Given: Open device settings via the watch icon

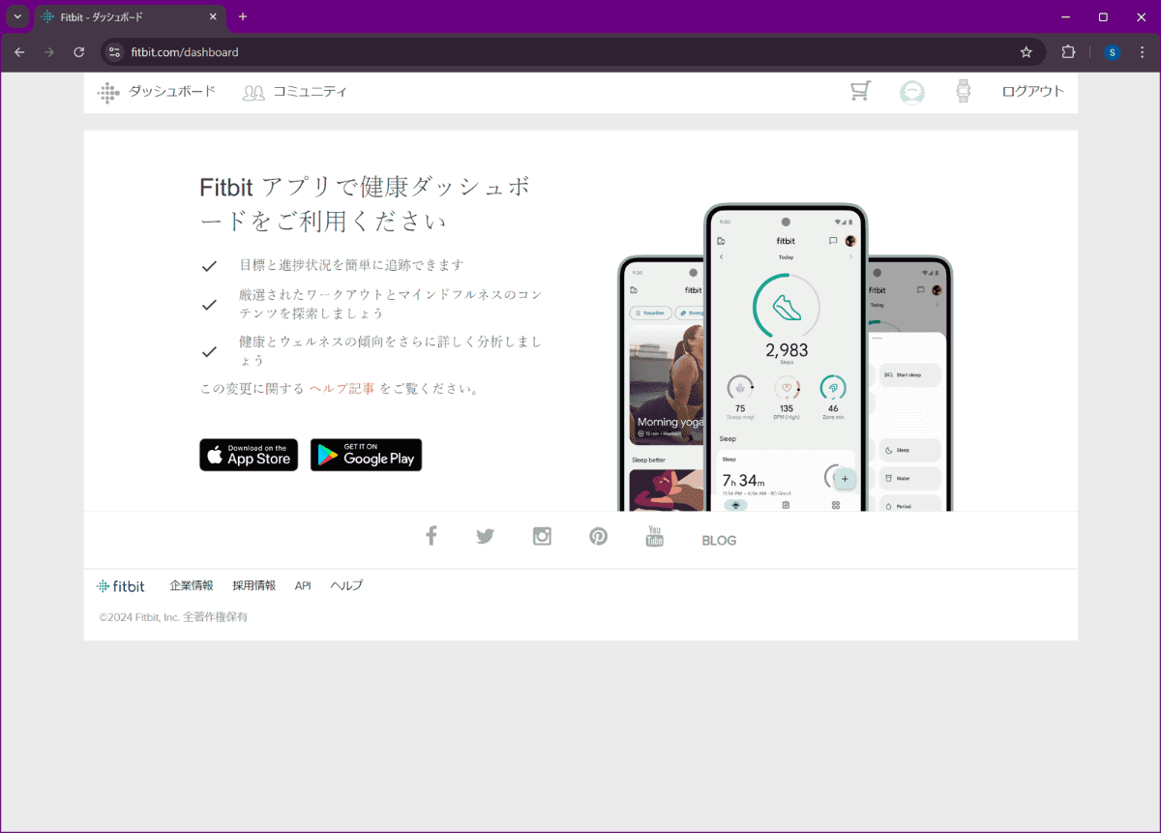Looking at the screenshot, I should [964, 91].
